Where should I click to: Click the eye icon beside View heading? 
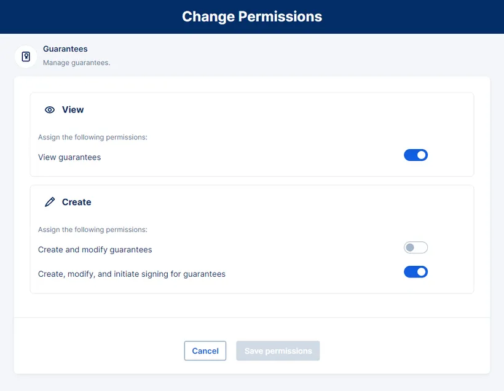click(50, 110)
